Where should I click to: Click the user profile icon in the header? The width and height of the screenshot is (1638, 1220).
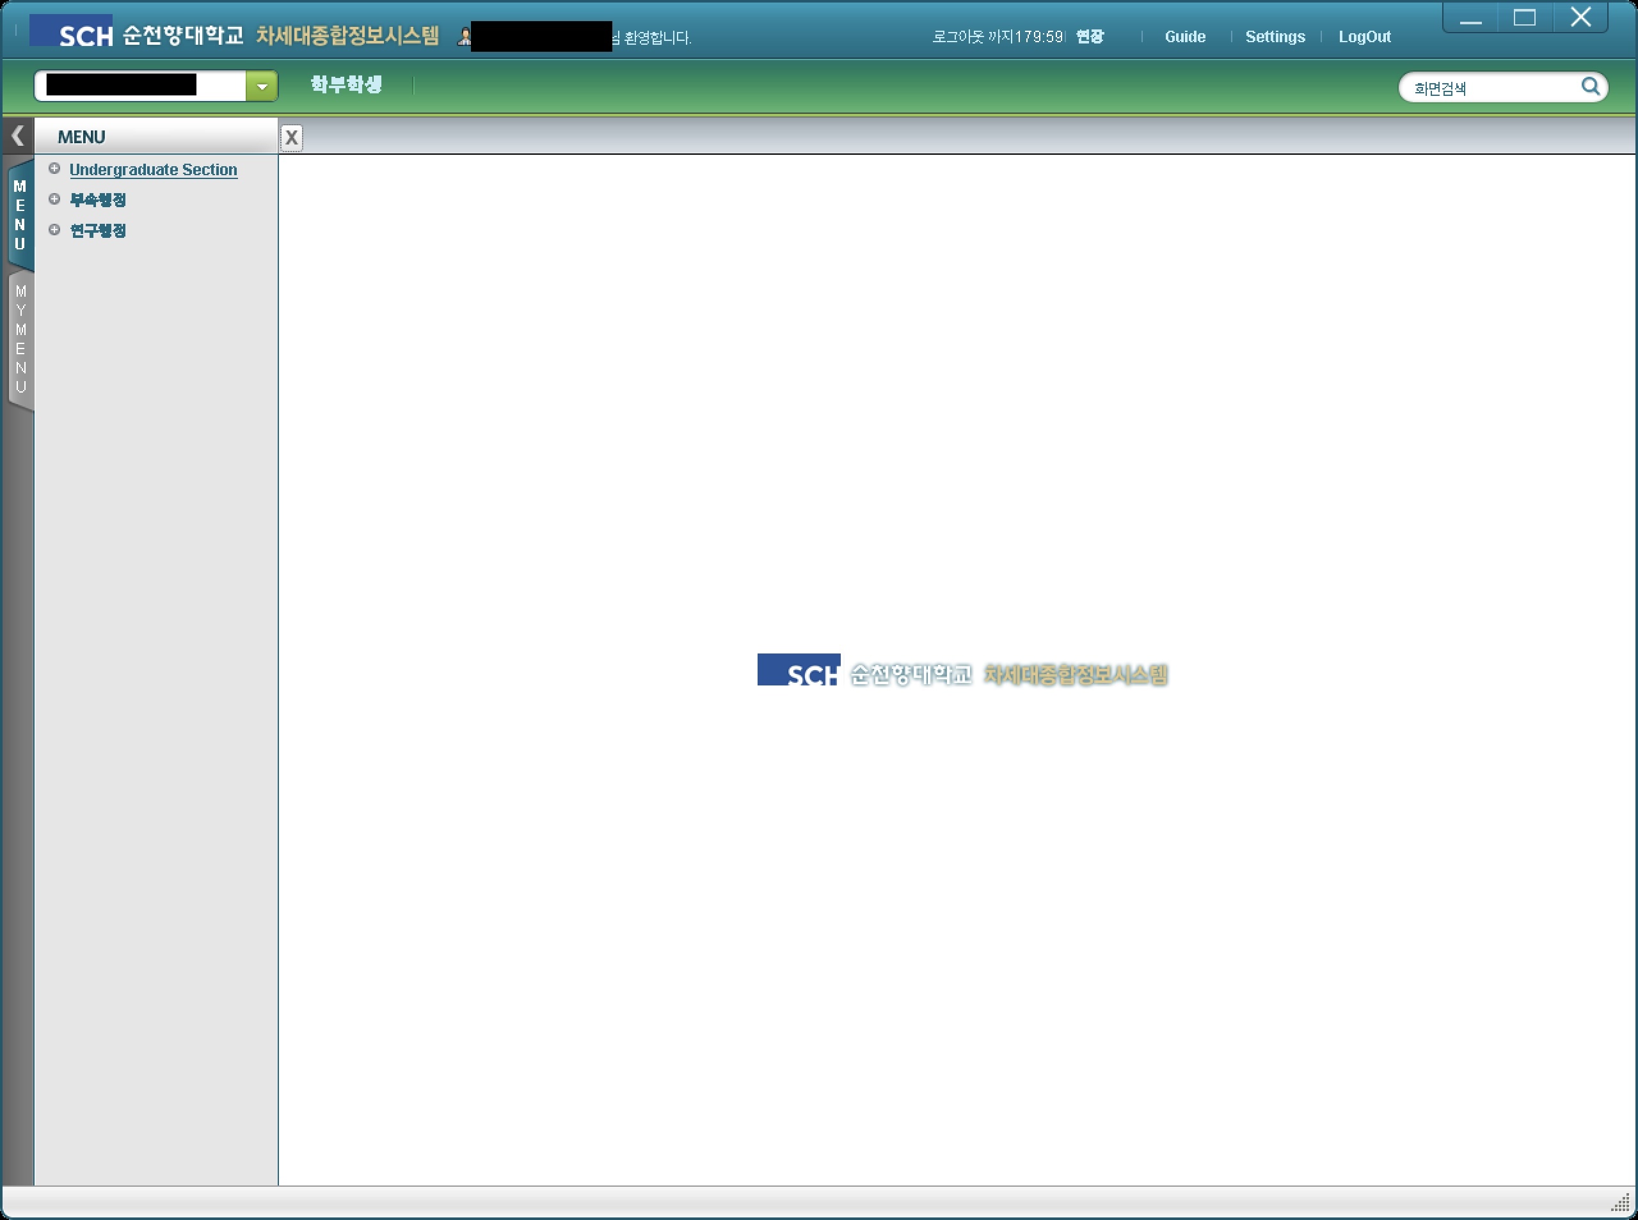tap(464, 36)
